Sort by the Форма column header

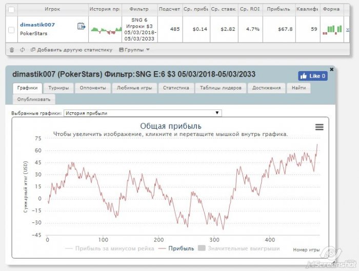tap(331, 9)
